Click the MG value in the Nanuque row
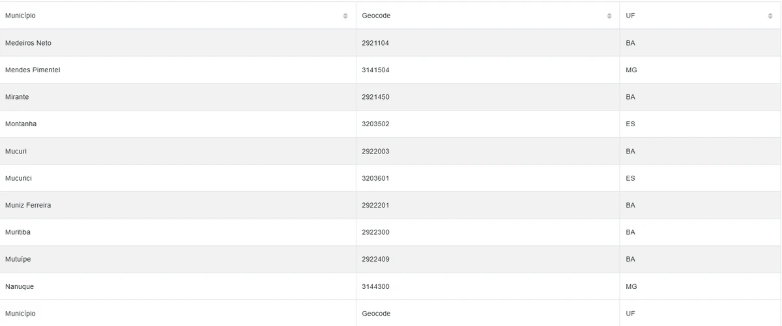The height and width of the screenshot is (326, 782). click(x=631, y=286)
